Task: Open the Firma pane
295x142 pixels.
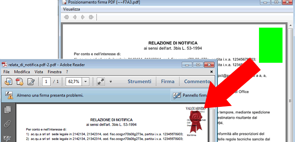Action: 167,82
